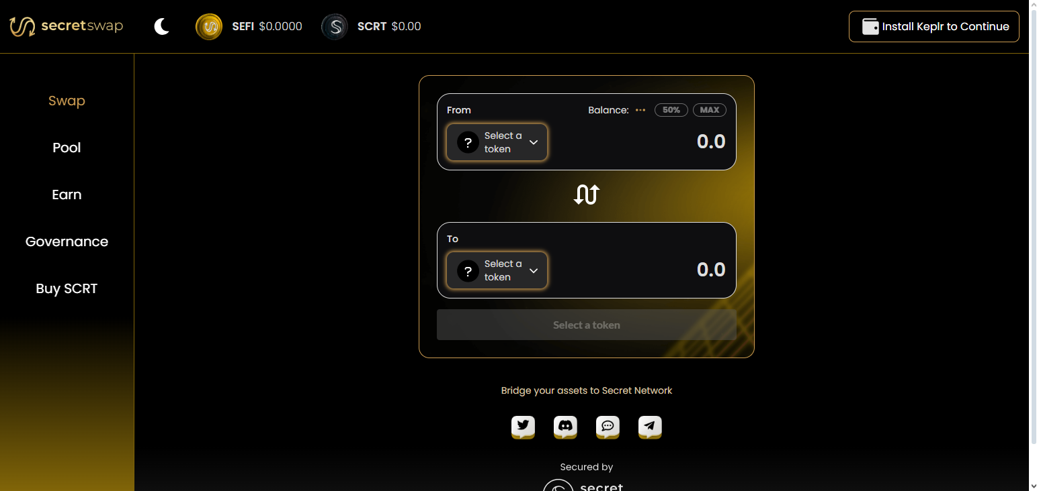Open the chat forum bubble icon

[608, 427]
